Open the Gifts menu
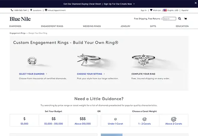Viewport: 198px width, 136px height. [153, 26]
